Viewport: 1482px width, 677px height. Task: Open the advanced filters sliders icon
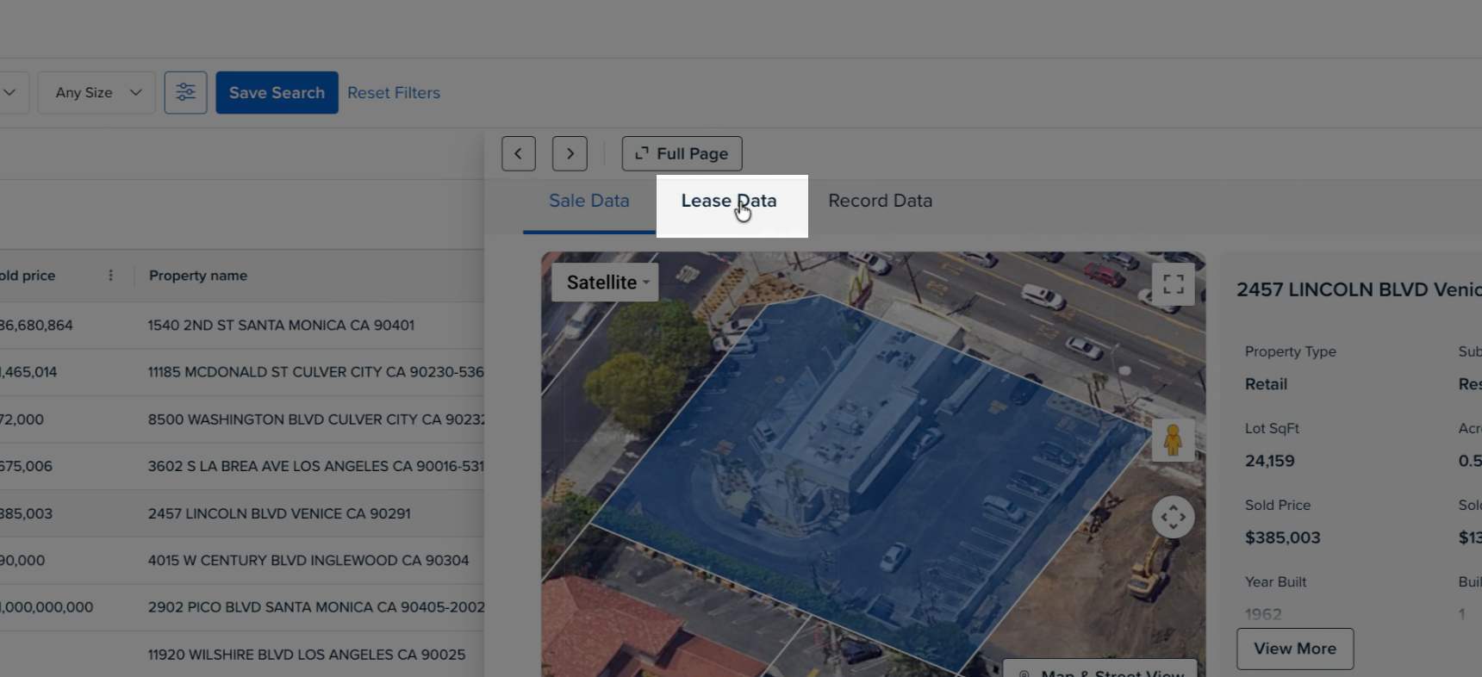coord(185,92)
